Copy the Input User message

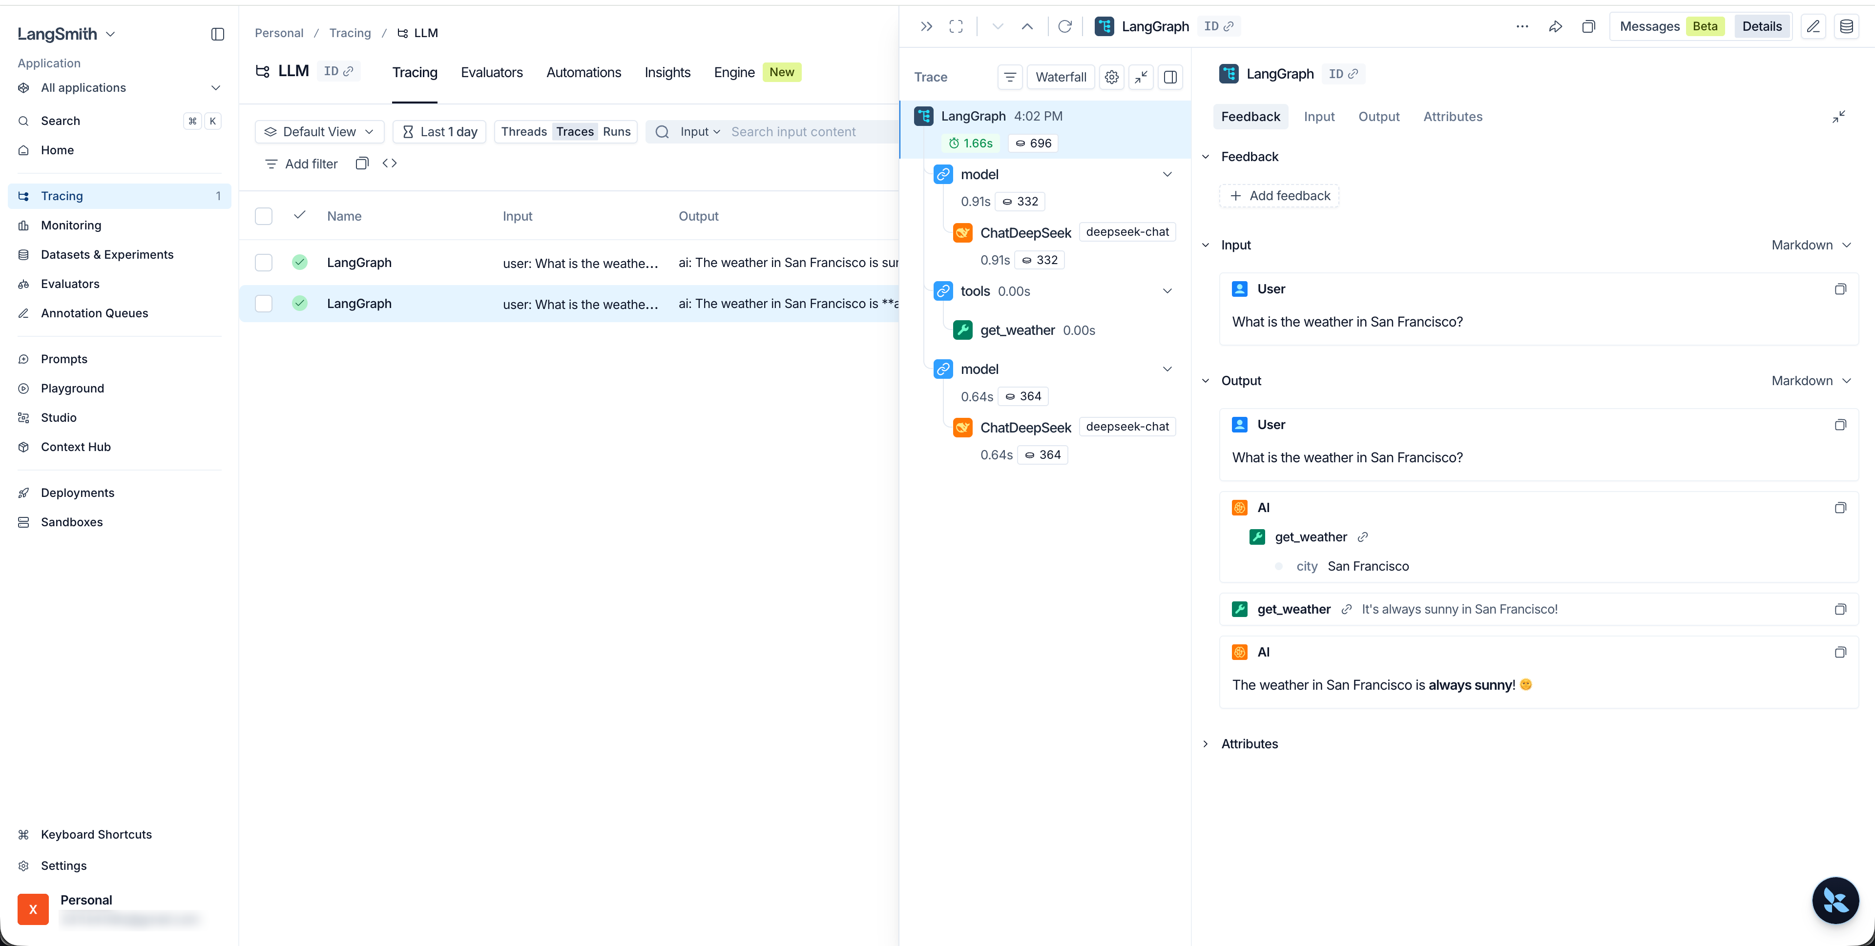(1840, 289)
